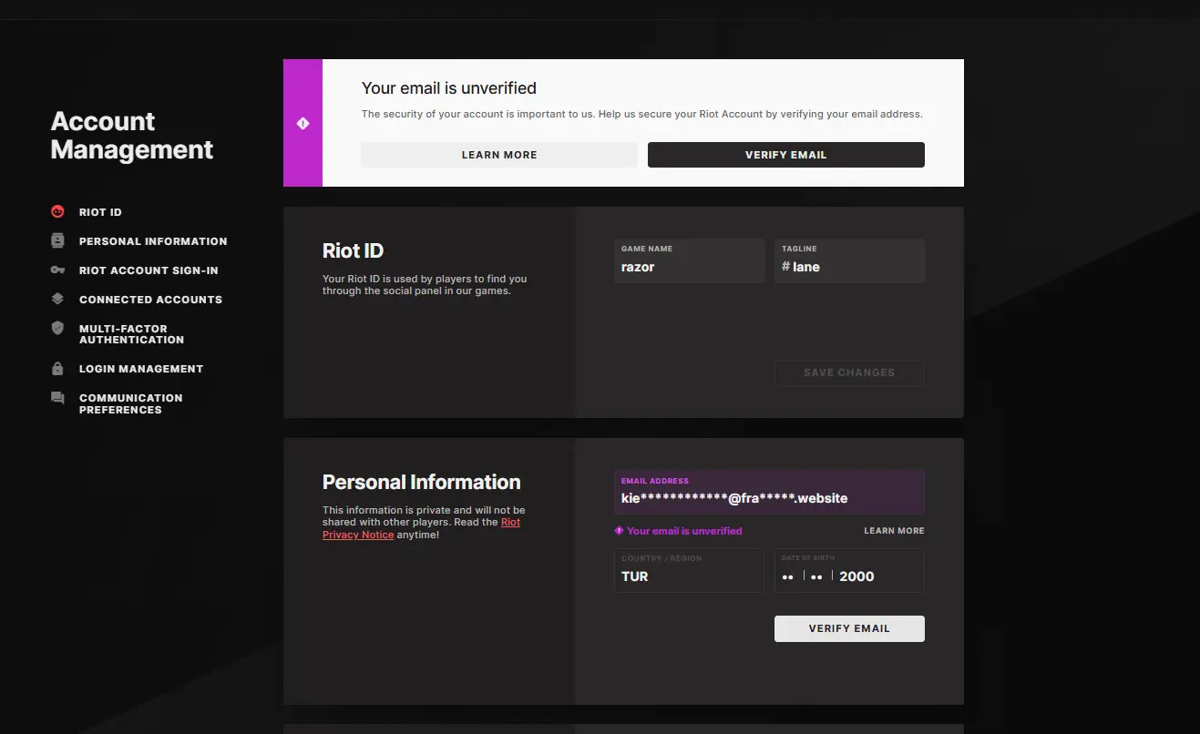The width and height of the screenshot is (1200, 734).
Task: Click the Login Management lock icon
Action: [57, 369]
